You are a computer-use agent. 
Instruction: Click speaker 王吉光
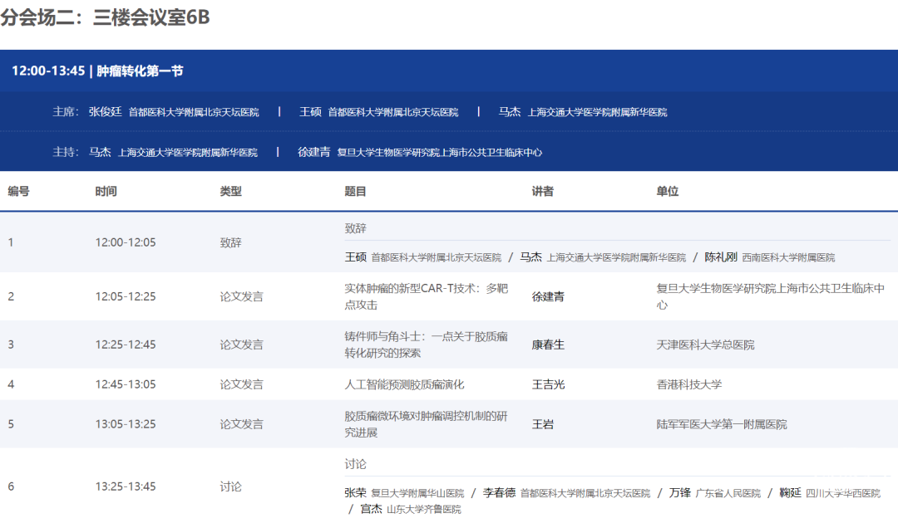coord(548,384)
